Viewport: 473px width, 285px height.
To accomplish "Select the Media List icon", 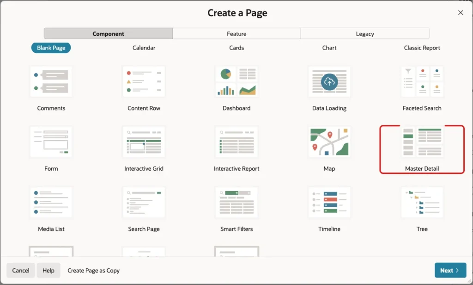I will pyautogui.click(x=51, y=203).
